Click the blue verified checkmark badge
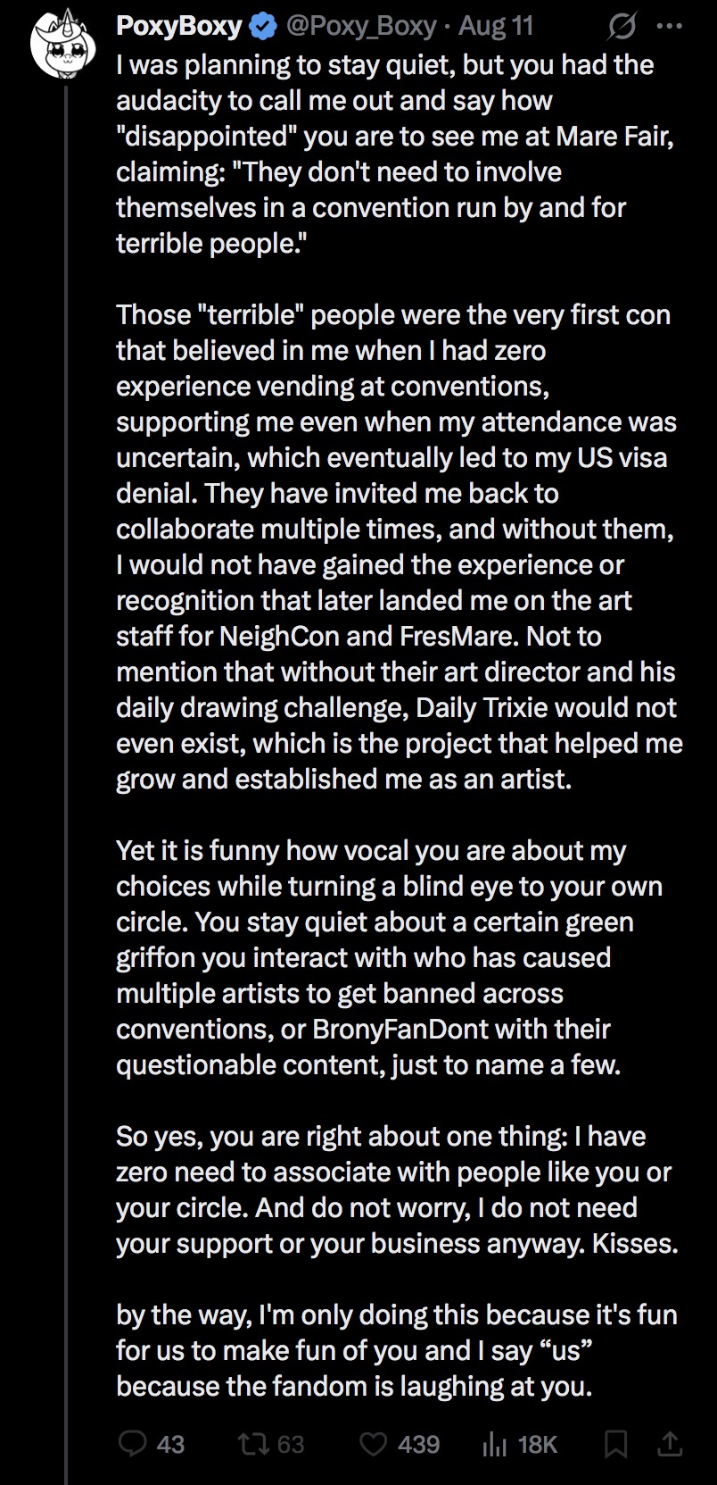The height and width of the screenshot is (1485, 717). click(x=262, y=27)
